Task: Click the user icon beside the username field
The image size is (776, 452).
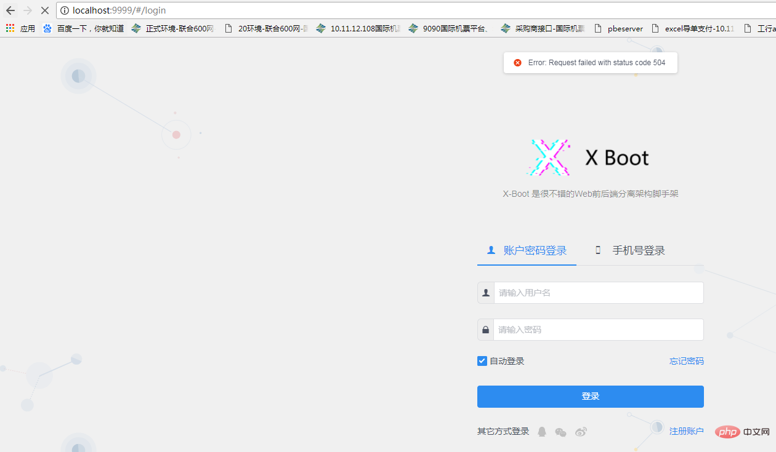Action: coord(486,293)
